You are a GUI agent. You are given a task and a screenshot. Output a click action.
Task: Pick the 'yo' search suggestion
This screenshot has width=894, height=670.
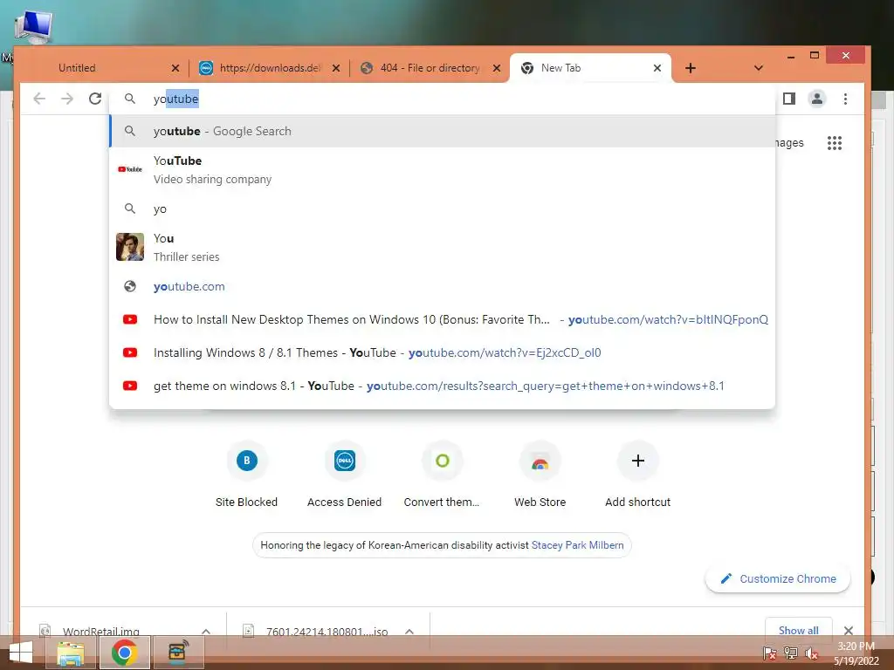[x=442, y=209]
